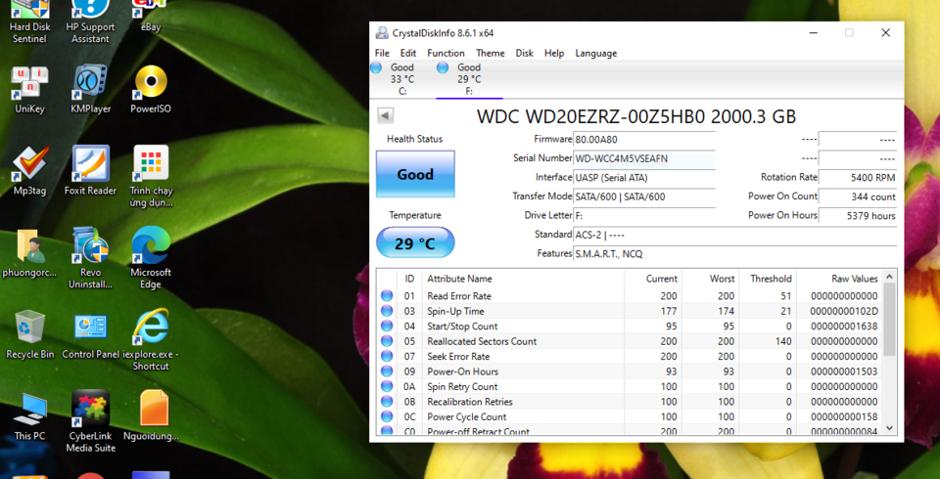Switch to drive C: disk tab
The width and height of the screenshot is (940, 479).
(402, 79)
